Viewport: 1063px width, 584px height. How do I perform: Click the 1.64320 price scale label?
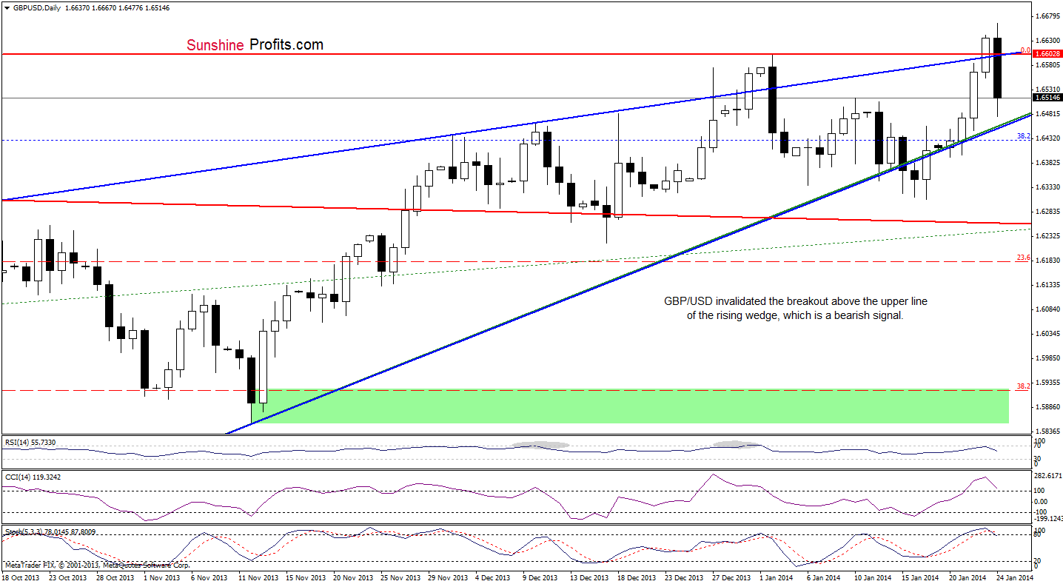click(1047, 138)
